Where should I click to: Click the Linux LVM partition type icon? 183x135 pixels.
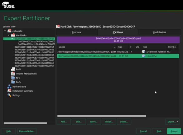click(x=143, y=56)
